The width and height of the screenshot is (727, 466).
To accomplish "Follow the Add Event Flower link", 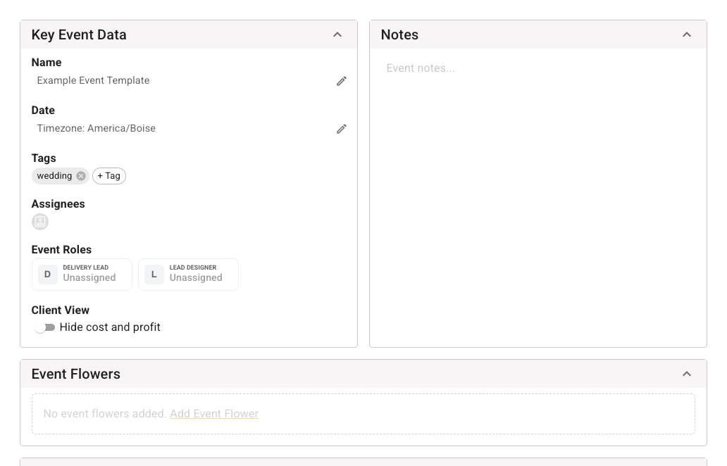I will (x=214, y=414).
